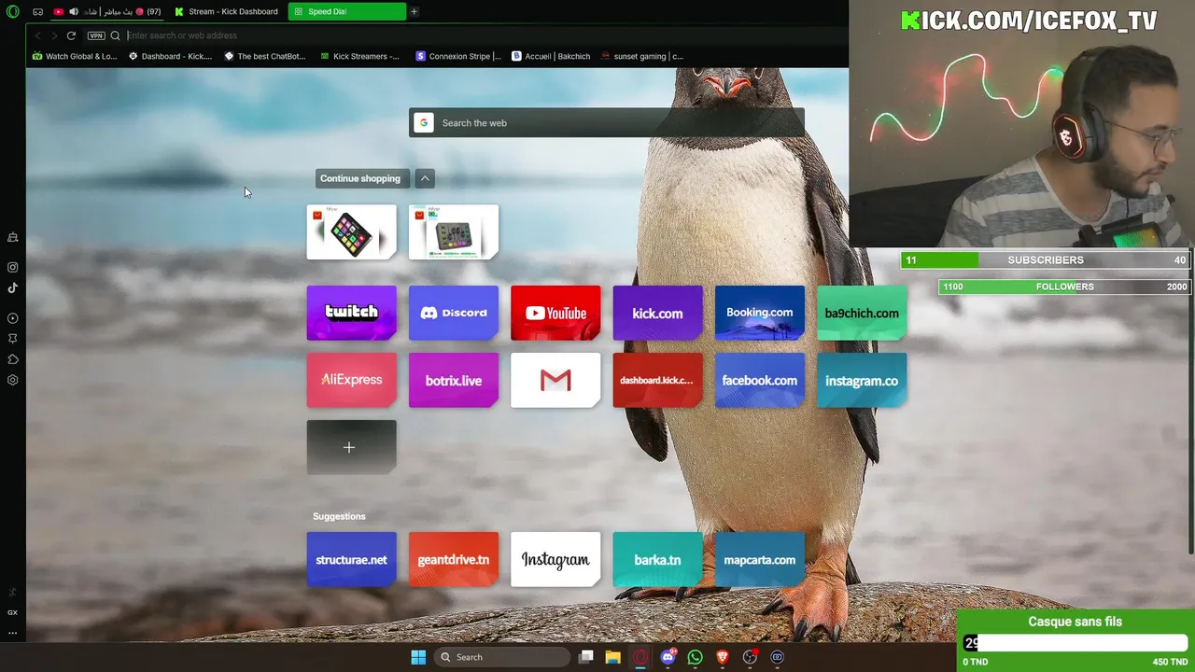Open the GX Control icon in sidebar
Screen dimensions: 1195x672
[x=13, y=237]
